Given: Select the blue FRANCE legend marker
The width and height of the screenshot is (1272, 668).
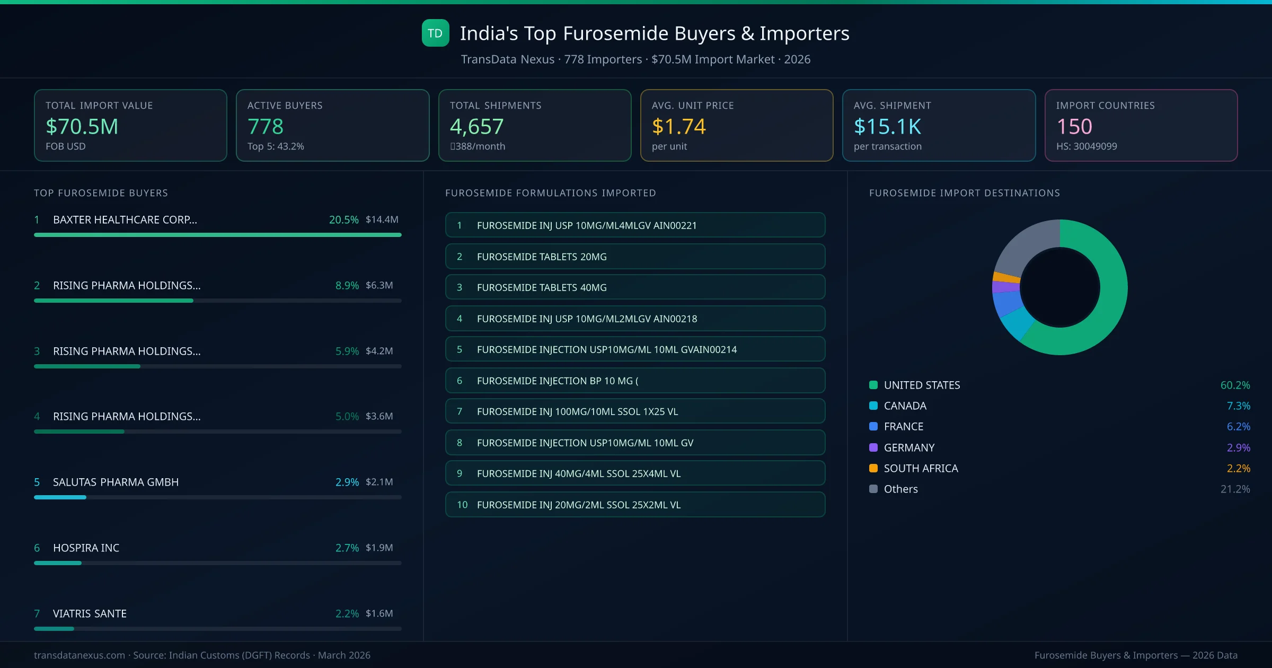Looking at the screenshot, I should tap(872, 426).
